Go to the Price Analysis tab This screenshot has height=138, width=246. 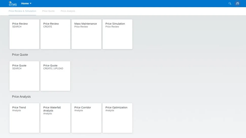[68, 11]
